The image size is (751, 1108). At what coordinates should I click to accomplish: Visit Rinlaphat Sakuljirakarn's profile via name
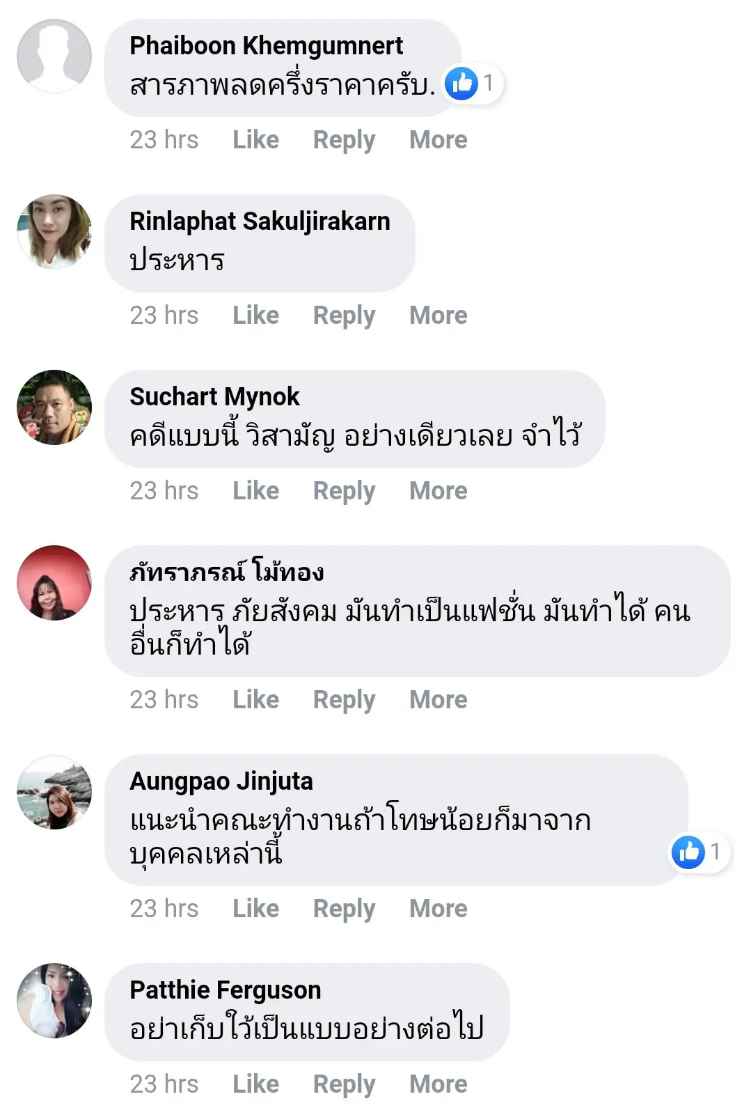(x=260, y=221)
